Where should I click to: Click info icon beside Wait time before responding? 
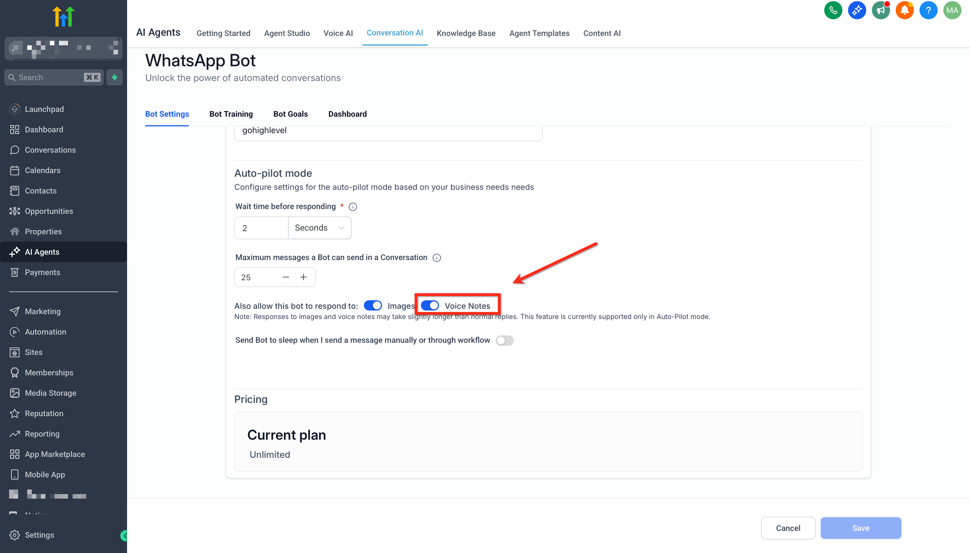click(x=353, y=207)
